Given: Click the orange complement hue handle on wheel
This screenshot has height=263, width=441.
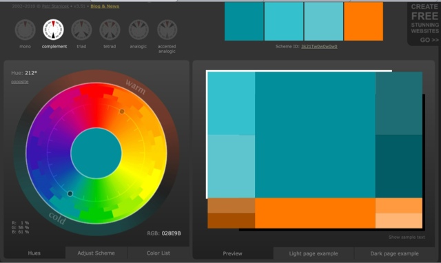Looking at the screenshot, I should pos(122,112).
